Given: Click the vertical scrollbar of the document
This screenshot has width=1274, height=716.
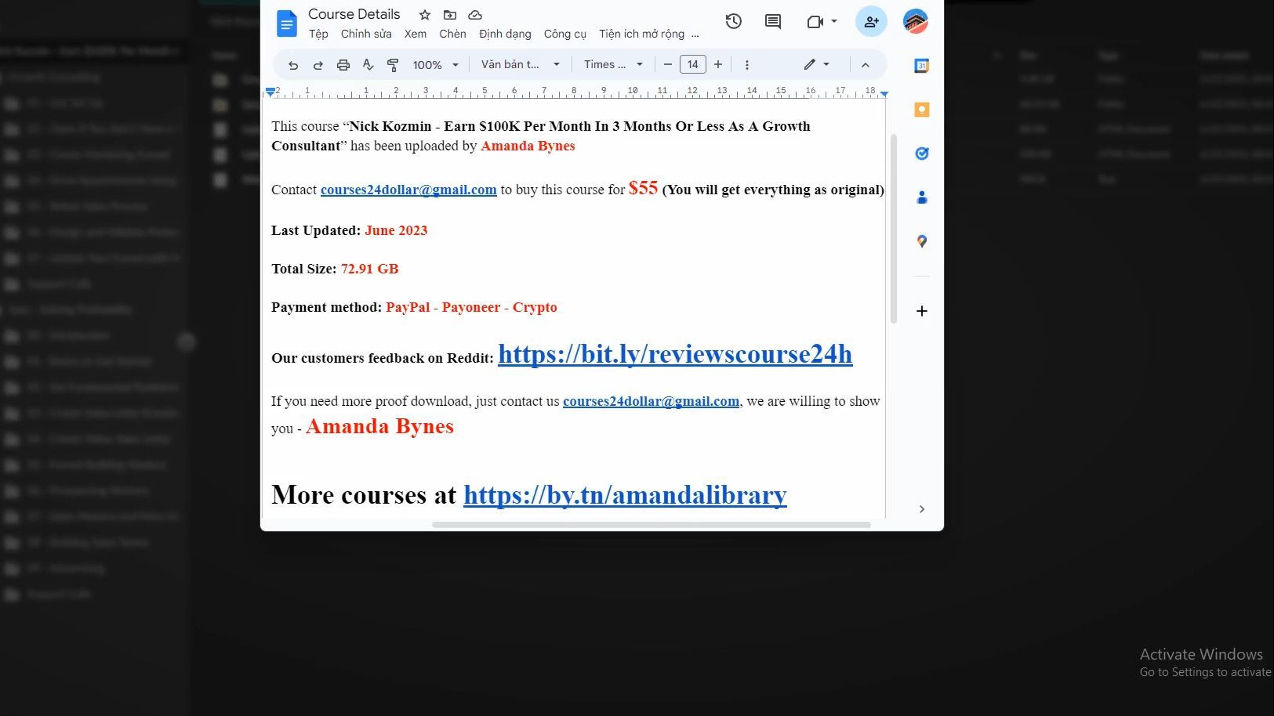Looking at the screenshot, I should pos(894,229).
